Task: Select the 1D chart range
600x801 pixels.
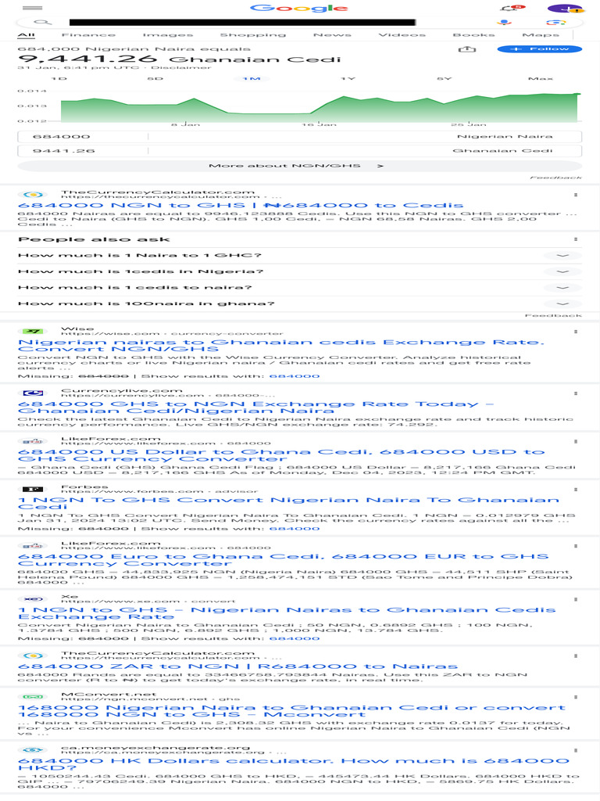Action: coord(59,79)
